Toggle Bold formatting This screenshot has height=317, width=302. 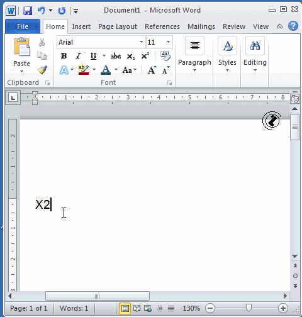pos(64,56)
